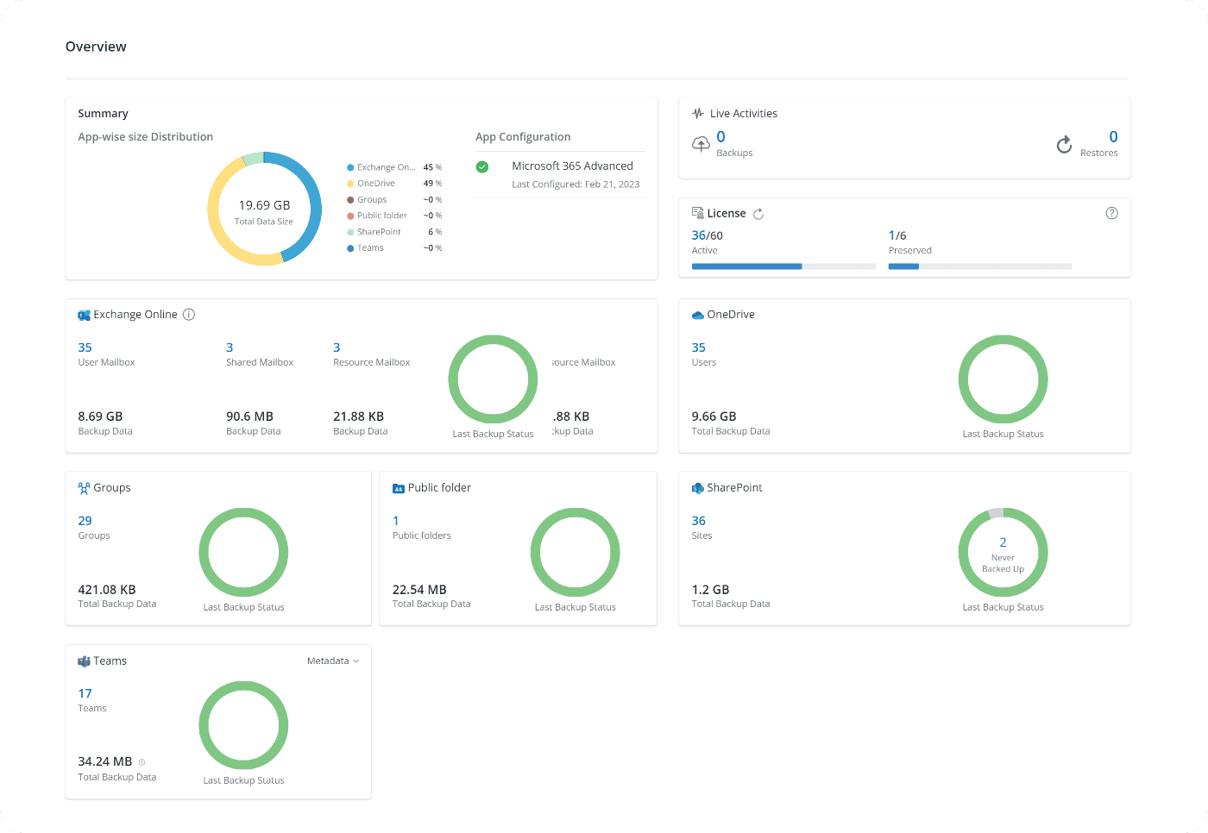Viewport: 1208px width, 833px height.
Task: Open the 29 Groups count link
Action: coord(85,521)
